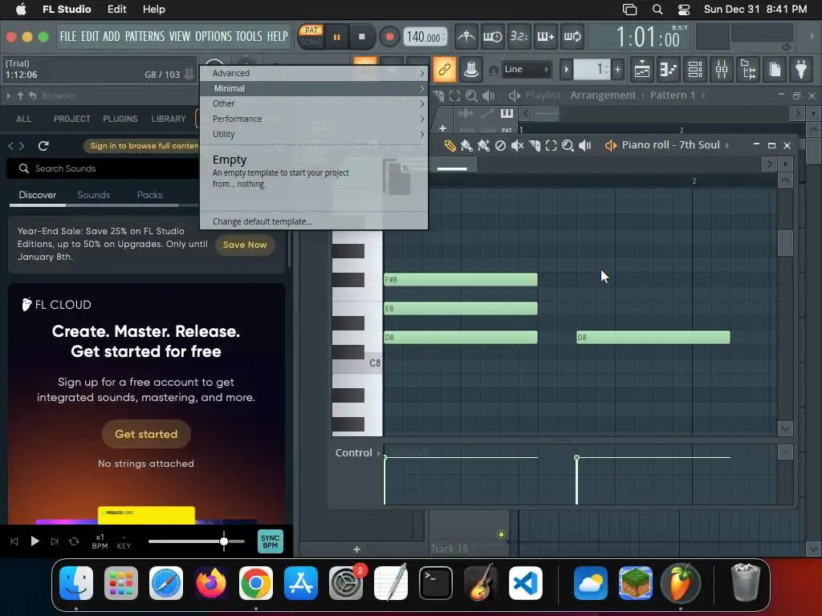Switch browser to PLUGINS tab
The height and width of the screenshot is (616, 822).
(x=120, y=119)
